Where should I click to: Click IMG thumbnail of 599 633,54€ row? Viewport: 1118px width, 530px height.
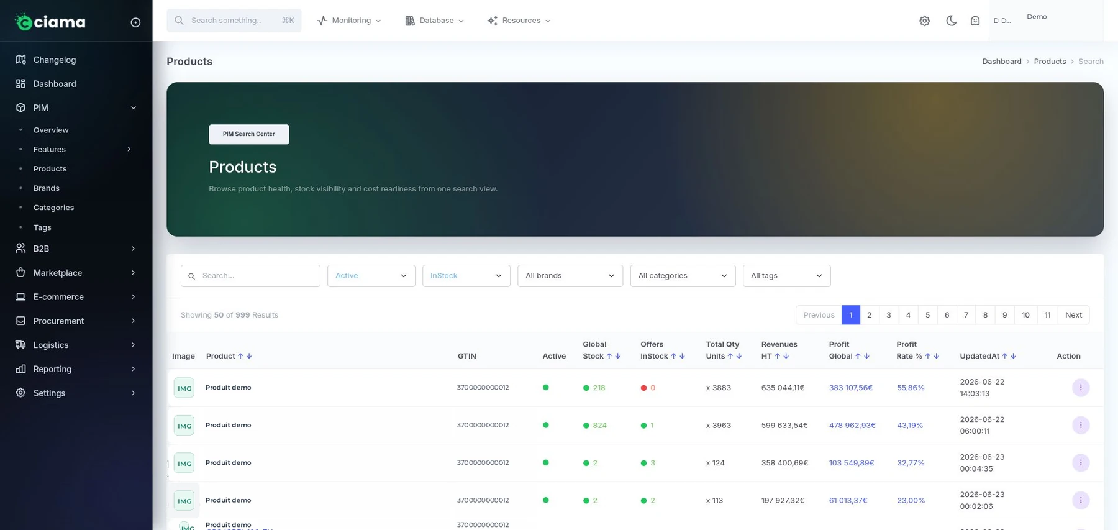pyautogui.click(x=184, y=426)
